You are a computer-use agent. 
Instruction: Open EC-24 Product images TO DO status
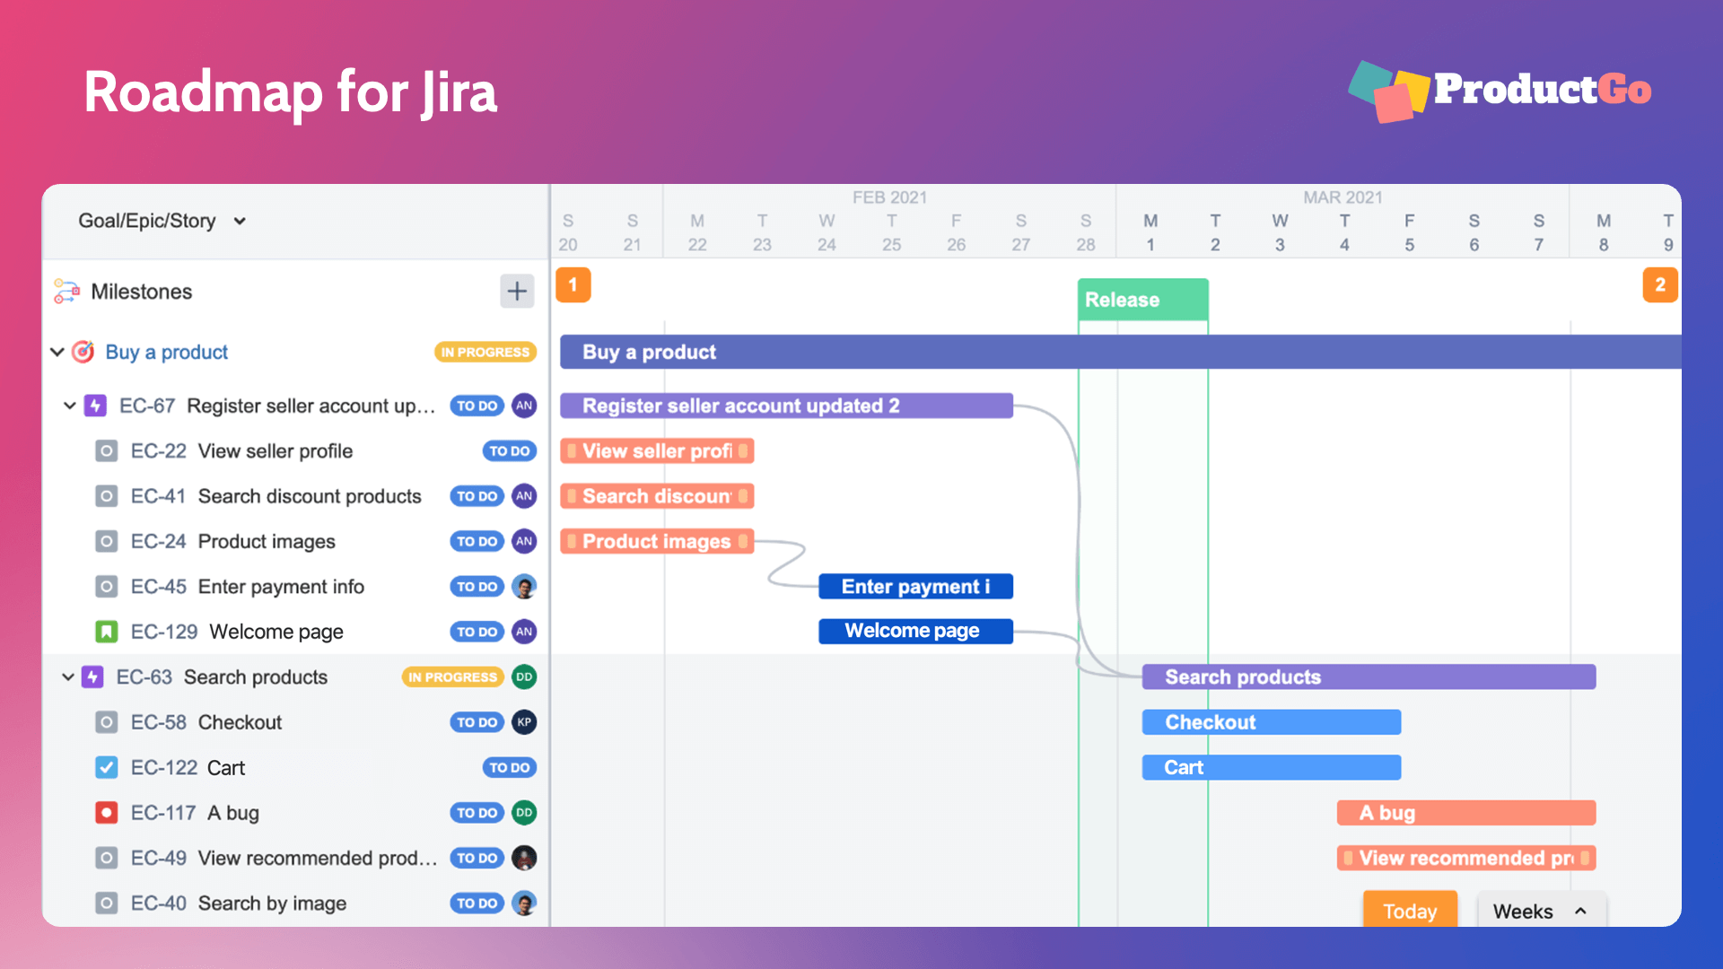click(x=477, y=541)
